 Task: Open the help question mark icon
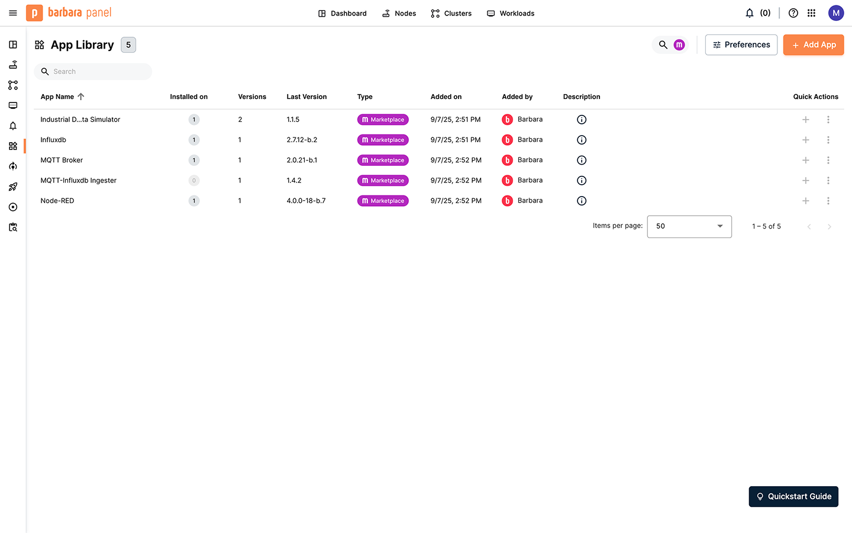793,13
